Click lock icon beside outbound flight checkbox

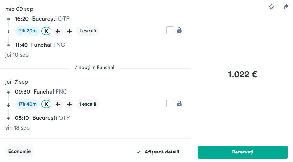(179, 30)
